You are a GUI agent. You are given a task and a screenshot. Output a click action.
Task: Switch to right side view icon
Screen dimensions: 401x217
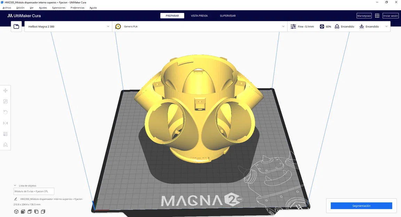[x=43, y=212]
